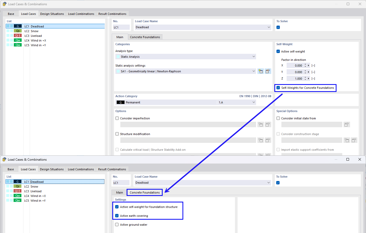Image resolution: width=366 pixels, height=233 pixels.
Task: Toggle Active earth covering checkbox
Action: 117,216
